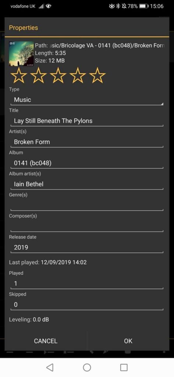This screenshot has height=377, width=174.
Task: Tap the Android back navigation icon
Action: click(x=50, y=367)
